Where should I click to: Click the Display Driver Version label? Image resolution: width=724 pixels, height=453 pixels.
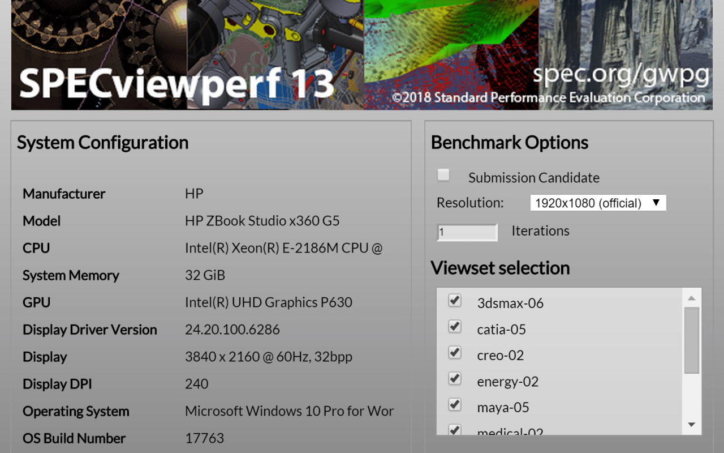[x=90, y=330]
